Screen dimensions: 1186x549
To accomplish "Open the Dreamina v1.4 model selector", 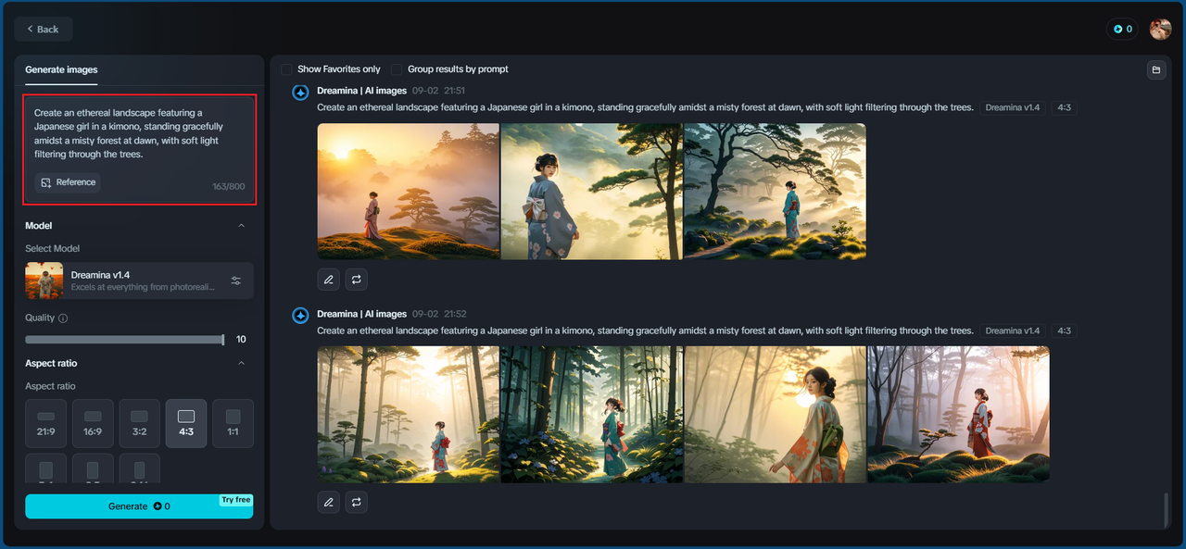I will 139,281.
